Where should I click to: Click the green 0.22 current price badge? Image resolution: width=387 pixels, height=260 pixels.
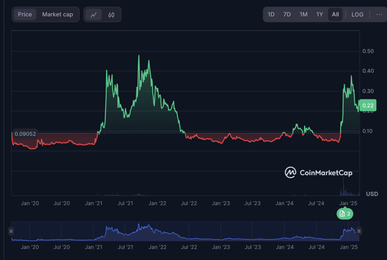point(368,105)
